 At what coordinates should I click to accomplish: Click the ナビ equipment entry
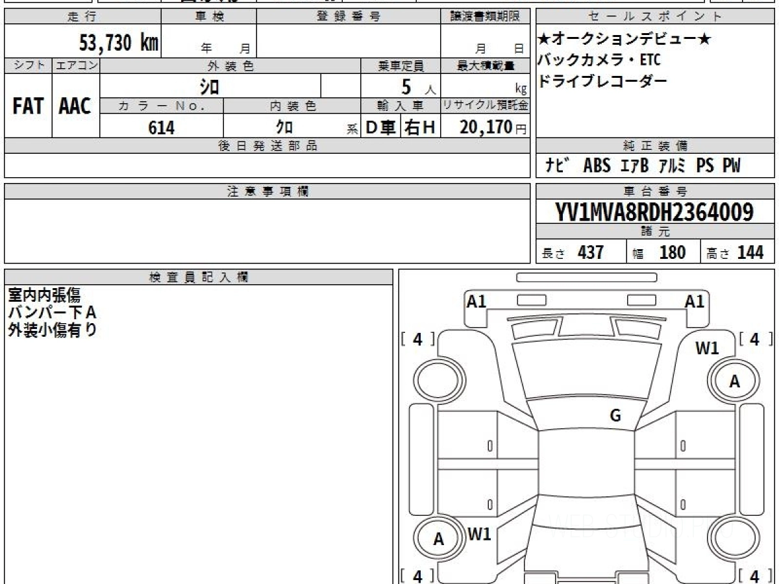pos(558,166)
